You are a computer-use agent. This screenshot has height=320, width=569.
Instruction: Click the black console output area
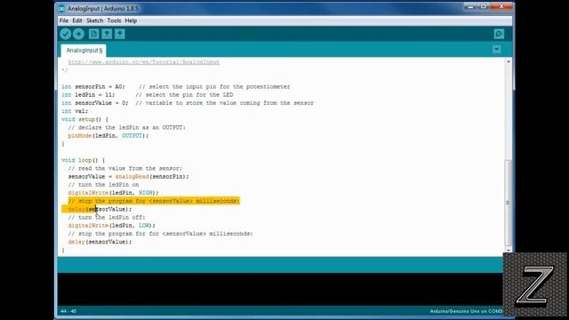[x=280, y=289]
